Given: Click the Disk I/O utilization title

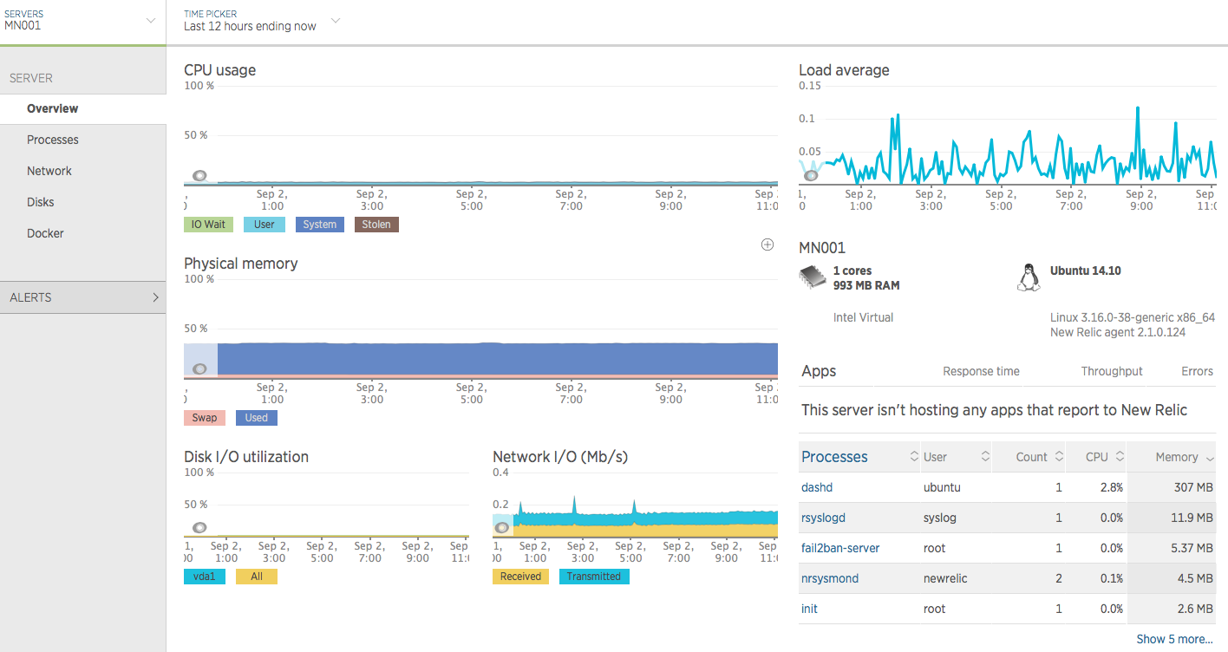Looking at the screenshot, I should [246, 457].
